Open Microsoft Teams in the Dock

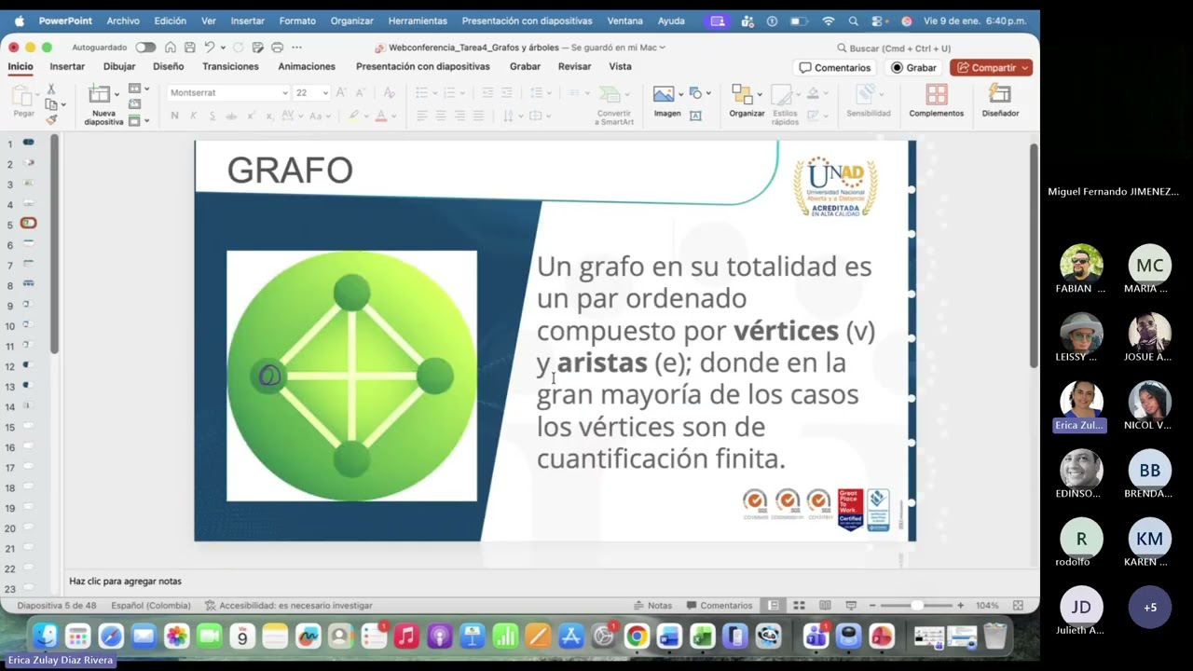pos(816,637)
